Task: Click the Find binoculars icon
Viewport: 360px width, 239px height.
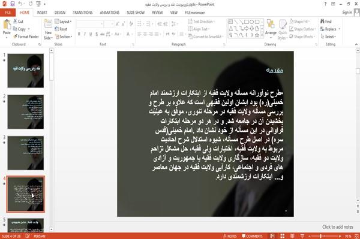Action: point(322,22)
